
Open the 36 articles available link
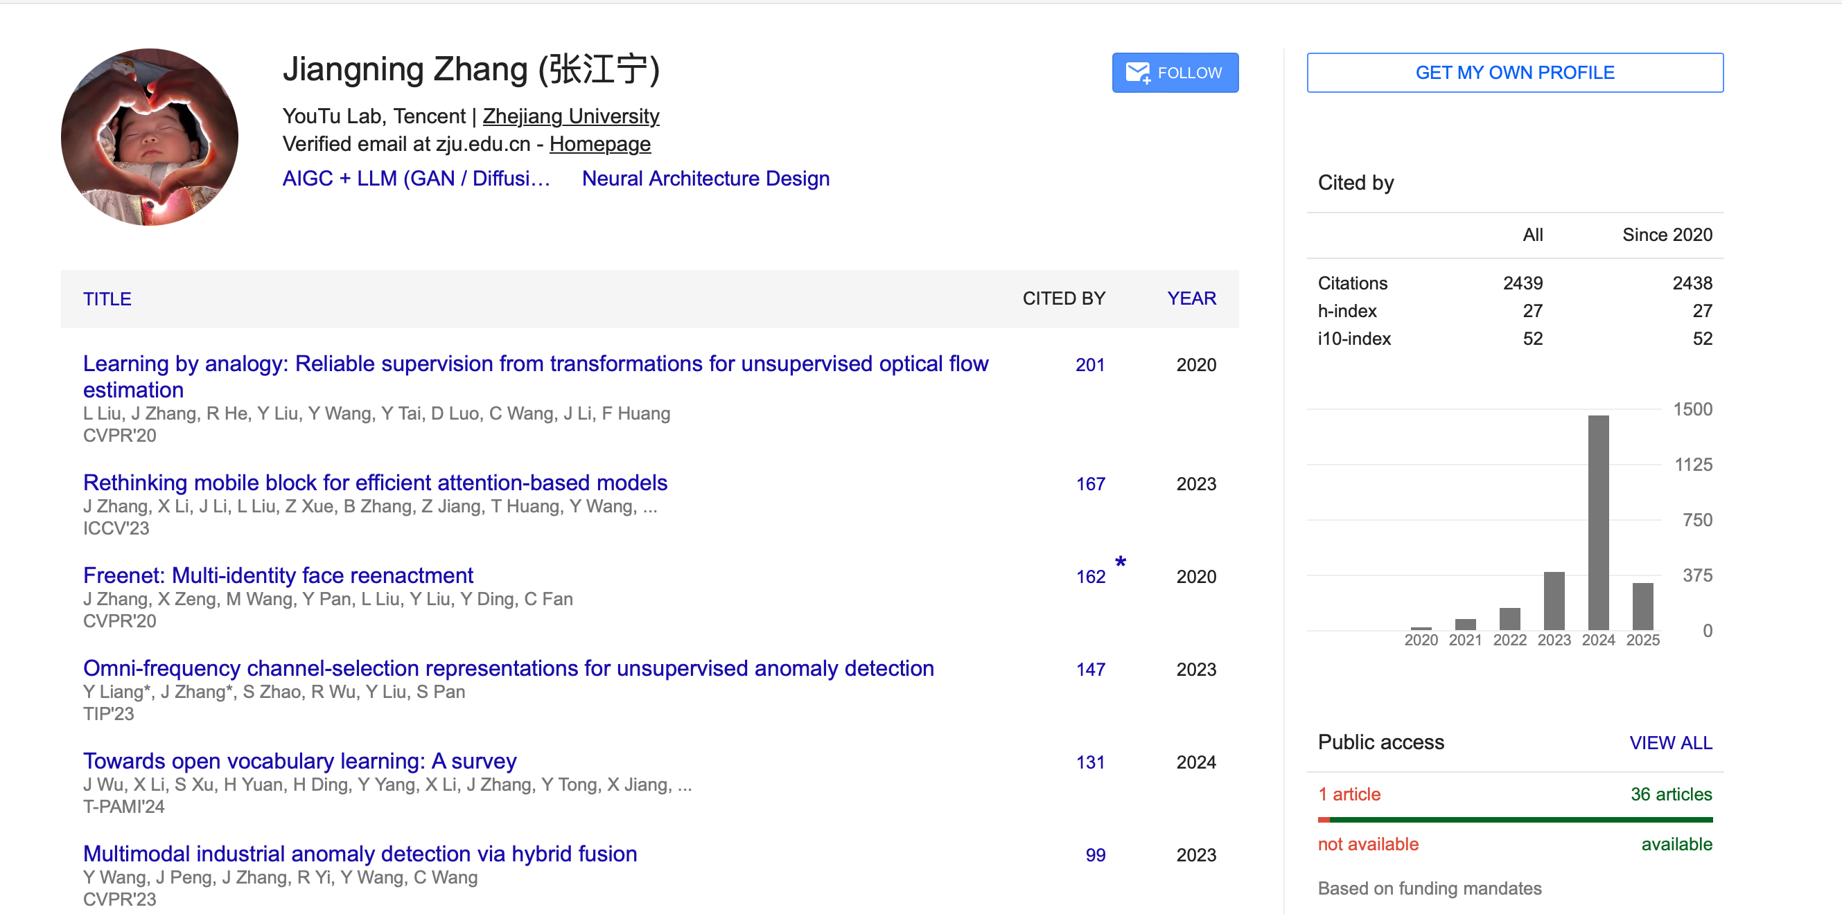tap(1670, 794)
